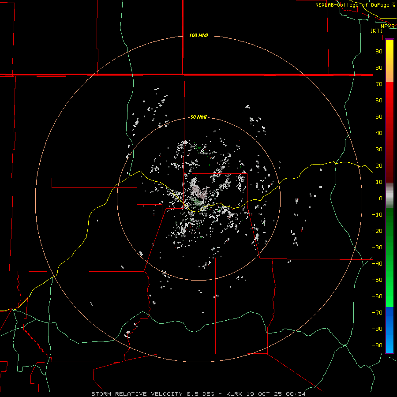Click the 0 value on velocity scale
This screenshot has width=397, height=397.
pyautogui.click(x=381, y=198)
